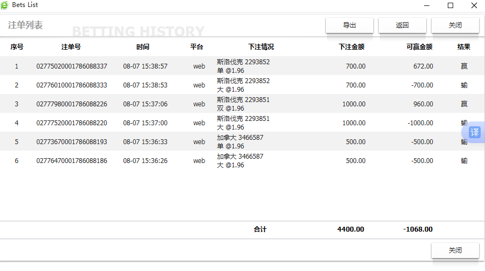Select bet number 0277647000178608​8186
The width and height of the screenshot is (485, 271).
72,160
